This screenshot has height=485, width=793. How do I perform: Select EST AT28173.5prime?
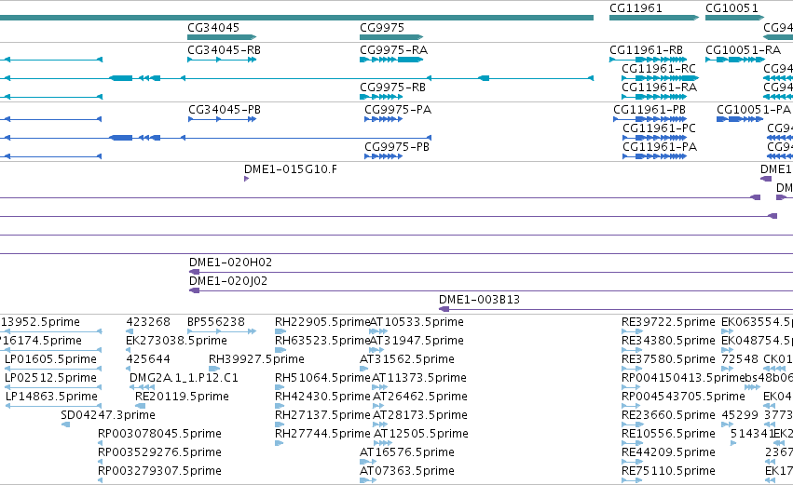420,415
